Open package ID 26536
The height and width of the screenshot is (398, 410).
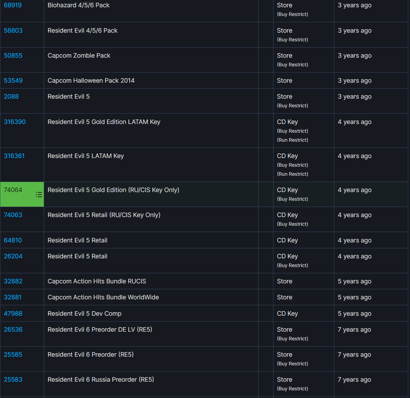(x=13, y=330)
